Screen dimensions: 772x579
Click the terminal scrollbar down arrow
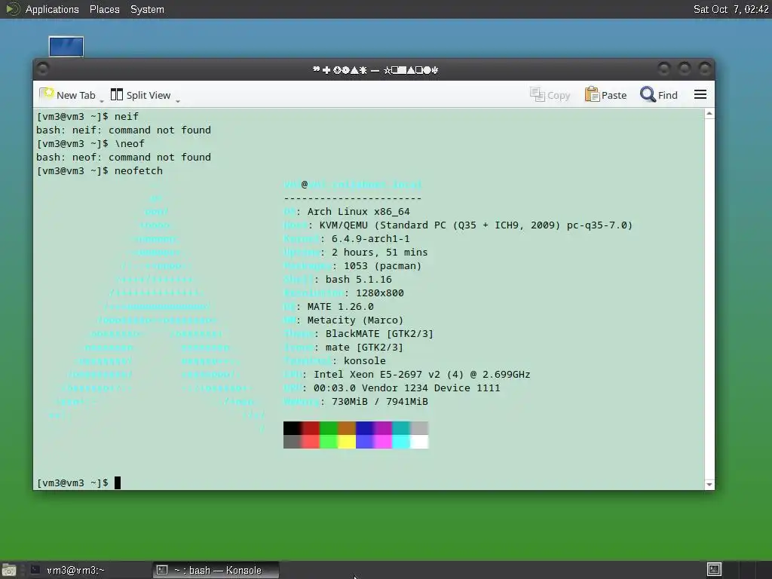click(x=709, y=485)
